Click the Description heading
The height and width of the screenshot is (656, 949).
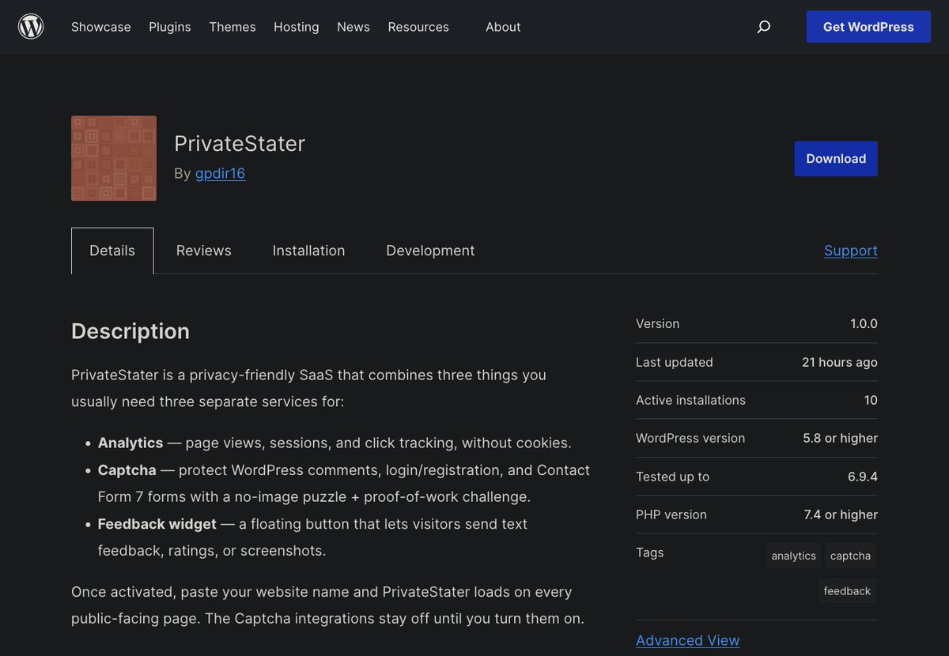point(130,331)
